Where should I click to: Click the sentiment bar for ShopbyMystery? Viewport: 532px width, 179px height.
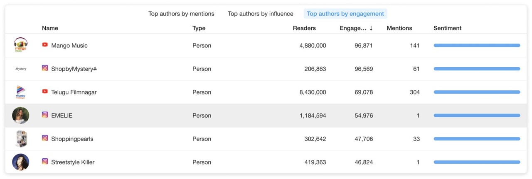point(477,69)
